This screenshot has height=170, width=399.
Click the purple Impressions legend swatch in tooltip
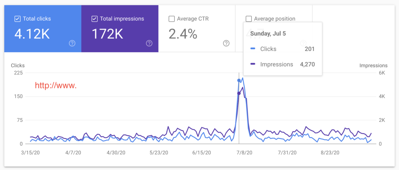[253, 64]
